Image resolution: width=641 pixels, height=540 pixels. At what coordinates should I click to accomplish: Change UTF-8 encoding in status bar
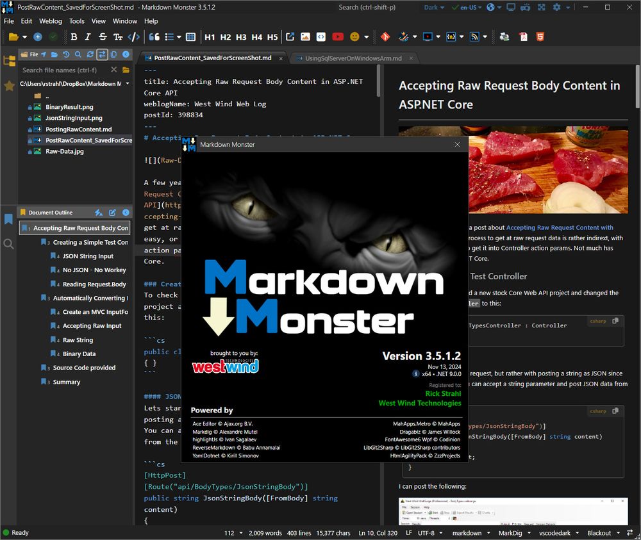429,533
